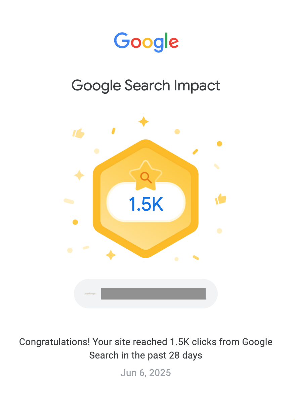Viewport: 295px width, 420px height.
Task: Click the sparkle directly left of the hexagon
Action: [79, 175]
